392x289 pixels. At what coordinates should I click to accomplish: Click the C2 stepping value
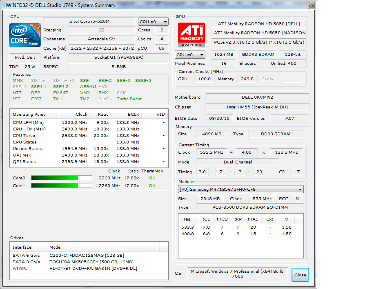click(x=102, y=30)
